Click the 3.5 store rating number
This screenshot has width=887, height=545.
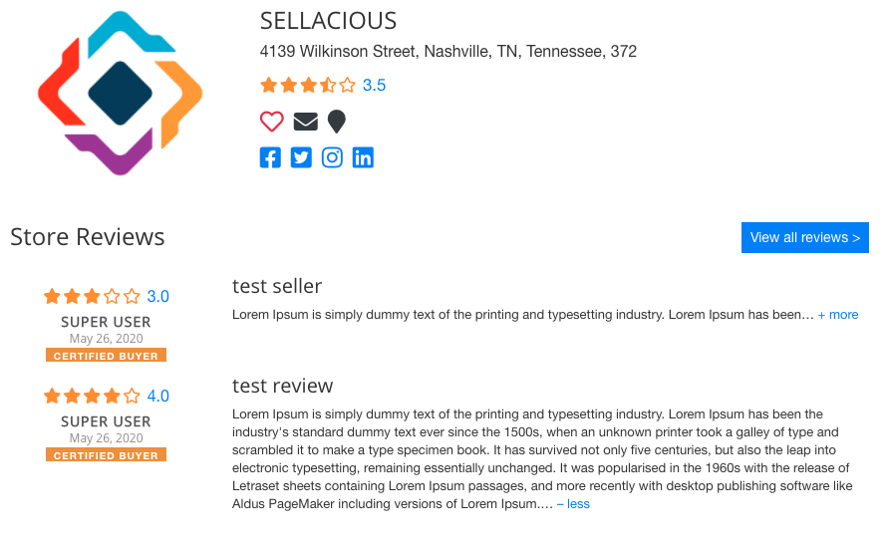[374, 86]
